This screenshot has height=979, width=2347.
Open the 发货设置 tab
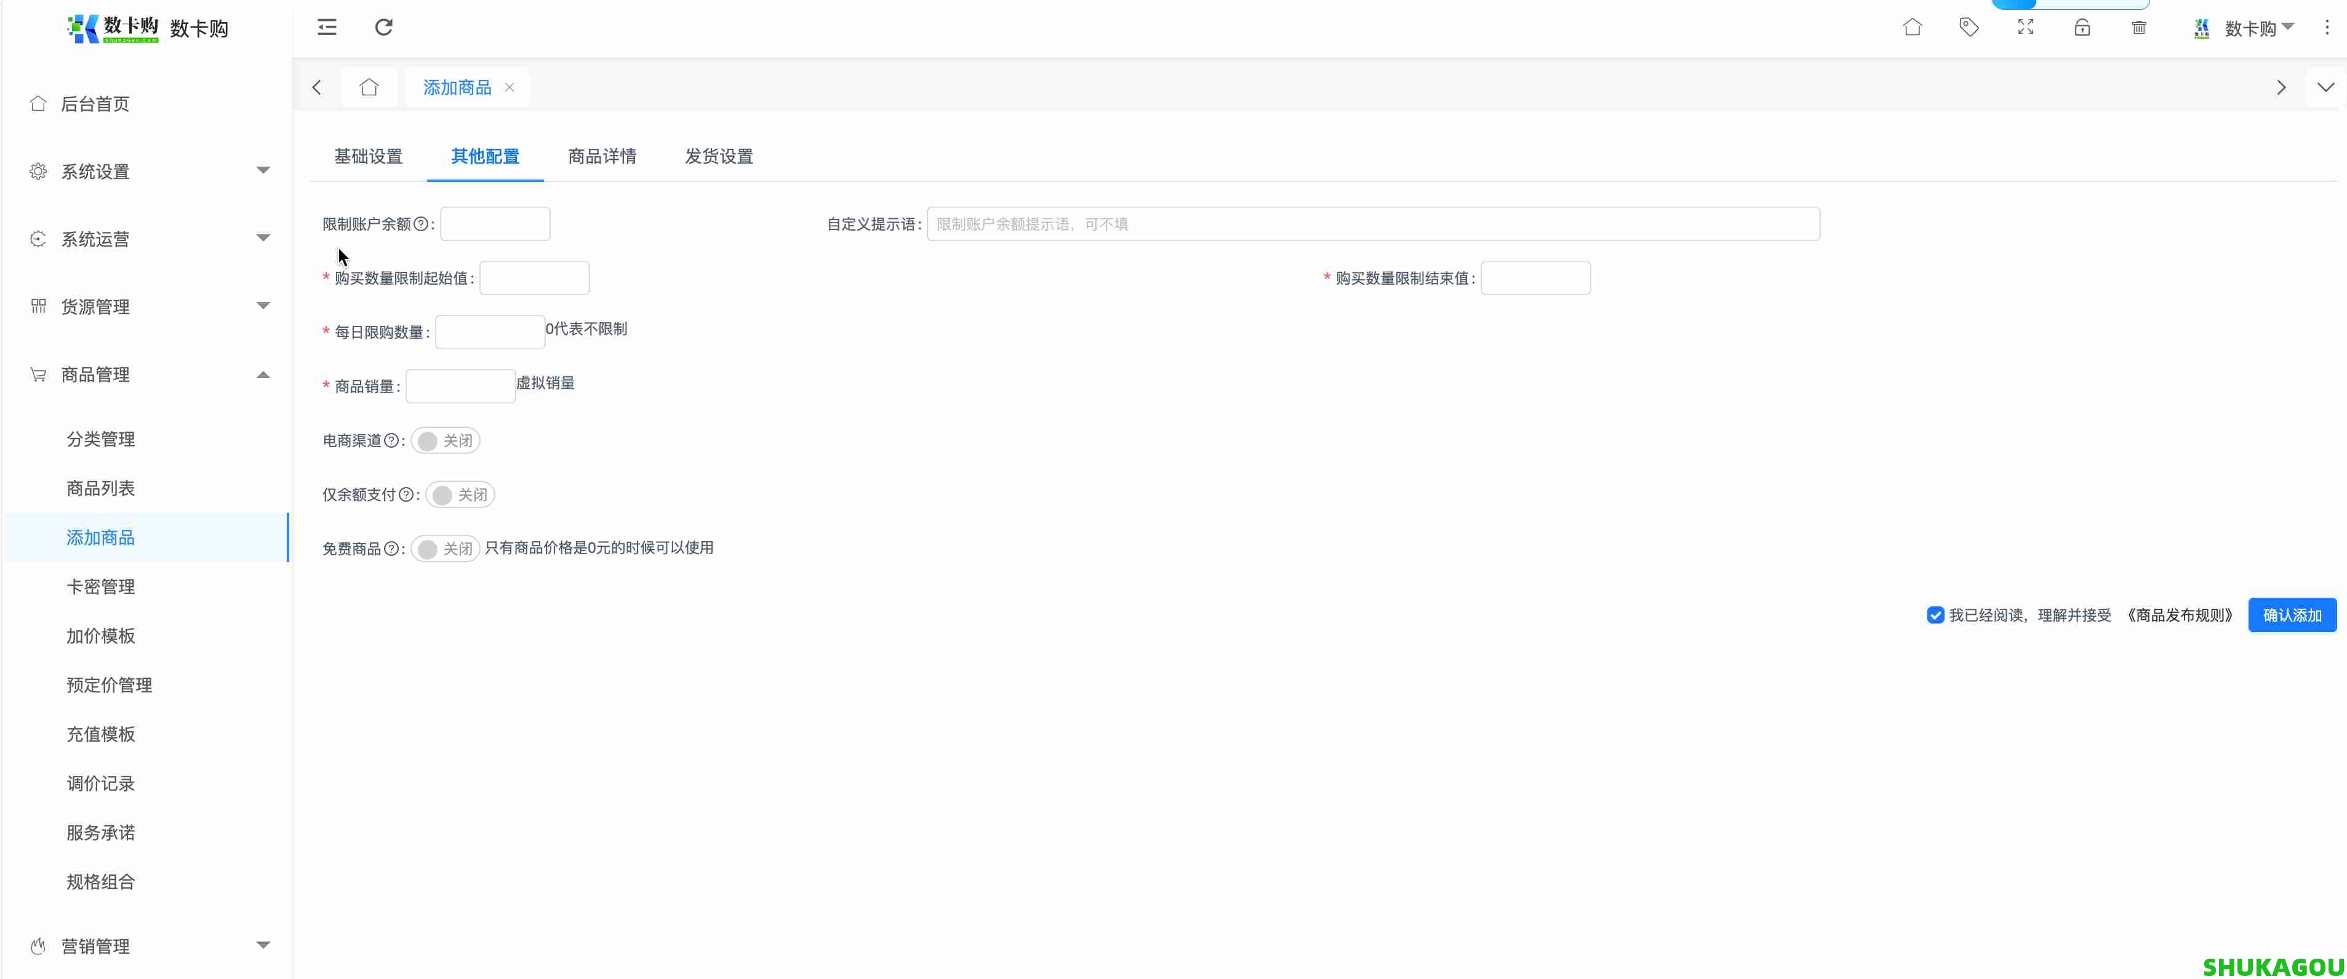(718, 156)
